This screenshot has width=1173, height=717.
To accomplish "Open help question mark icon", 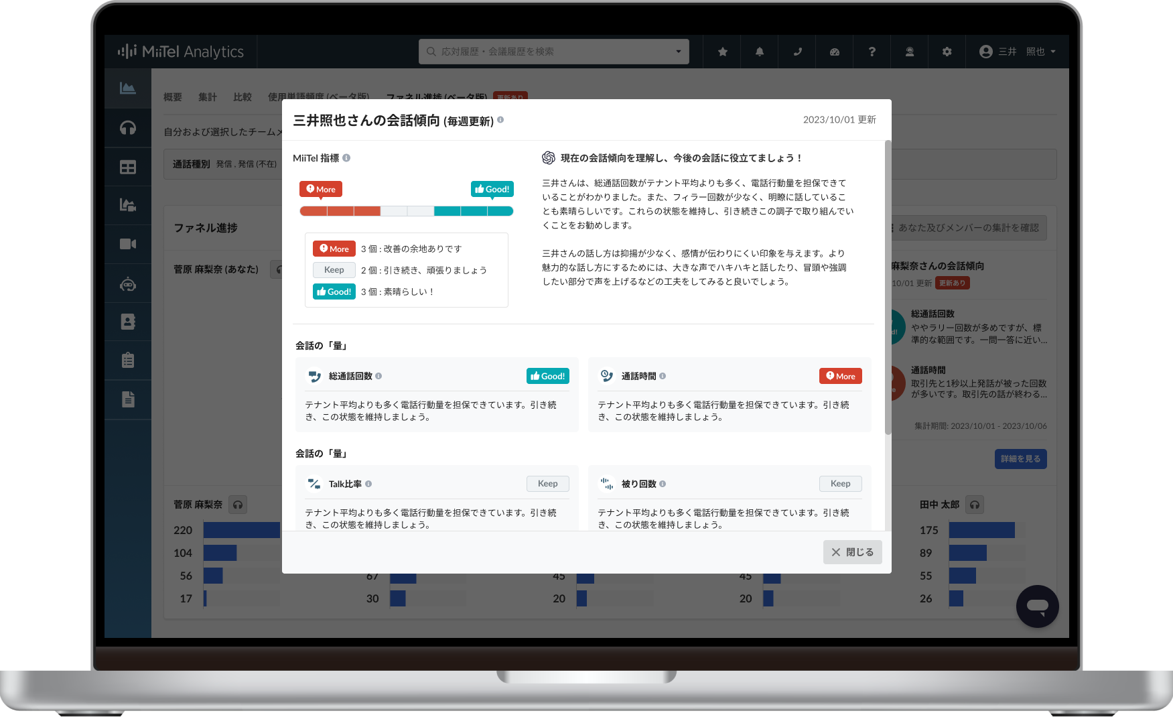I will [x=872, y=52].
